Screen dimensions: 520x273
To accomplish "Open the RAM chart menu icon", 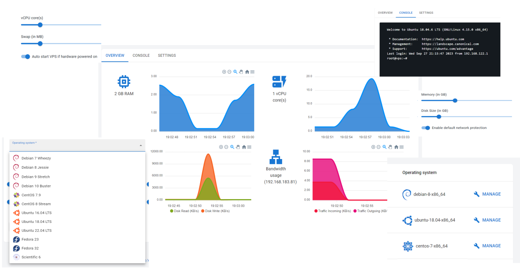I will 252,72.
